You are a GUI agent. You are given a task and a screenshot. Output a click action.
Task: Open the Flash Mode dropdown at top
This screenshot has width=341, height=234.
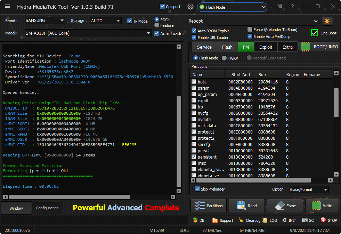tap(232, 7)
